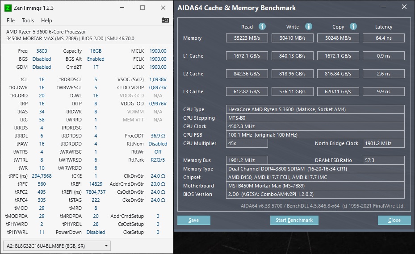
Task: Click the ZenTimings logo in title bar
Action: coord(8,8)
